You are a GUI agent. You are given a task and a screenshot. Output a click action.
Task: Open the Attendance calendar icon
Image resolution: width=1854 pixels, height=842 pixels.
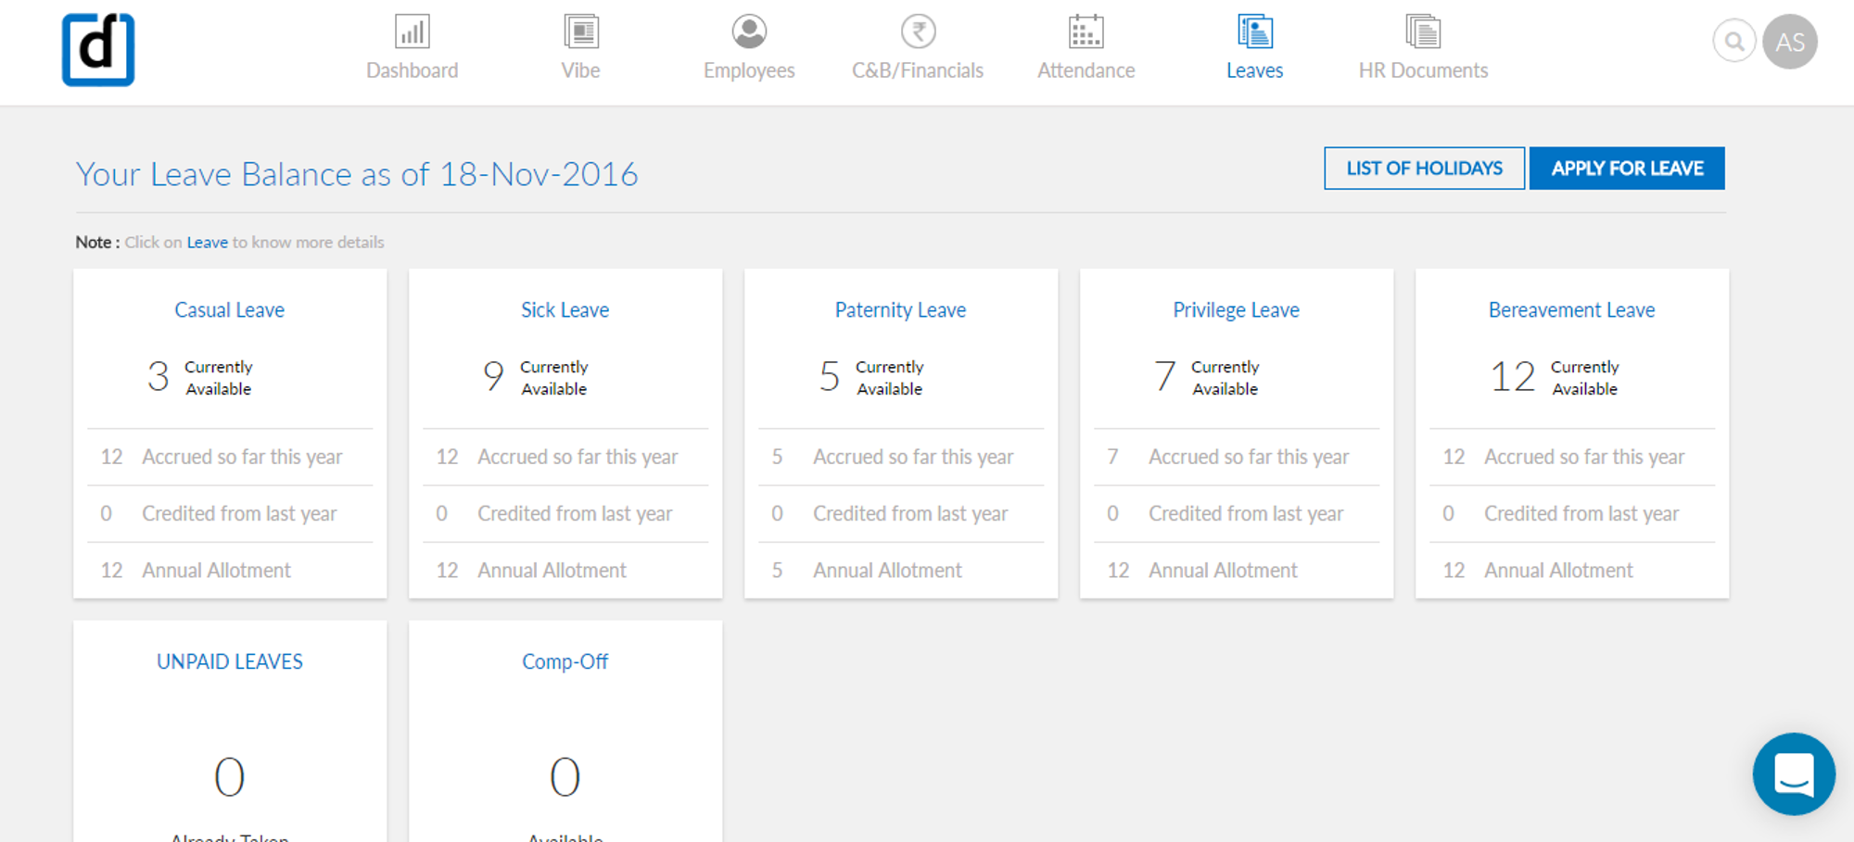click(x=1085, y=31)
